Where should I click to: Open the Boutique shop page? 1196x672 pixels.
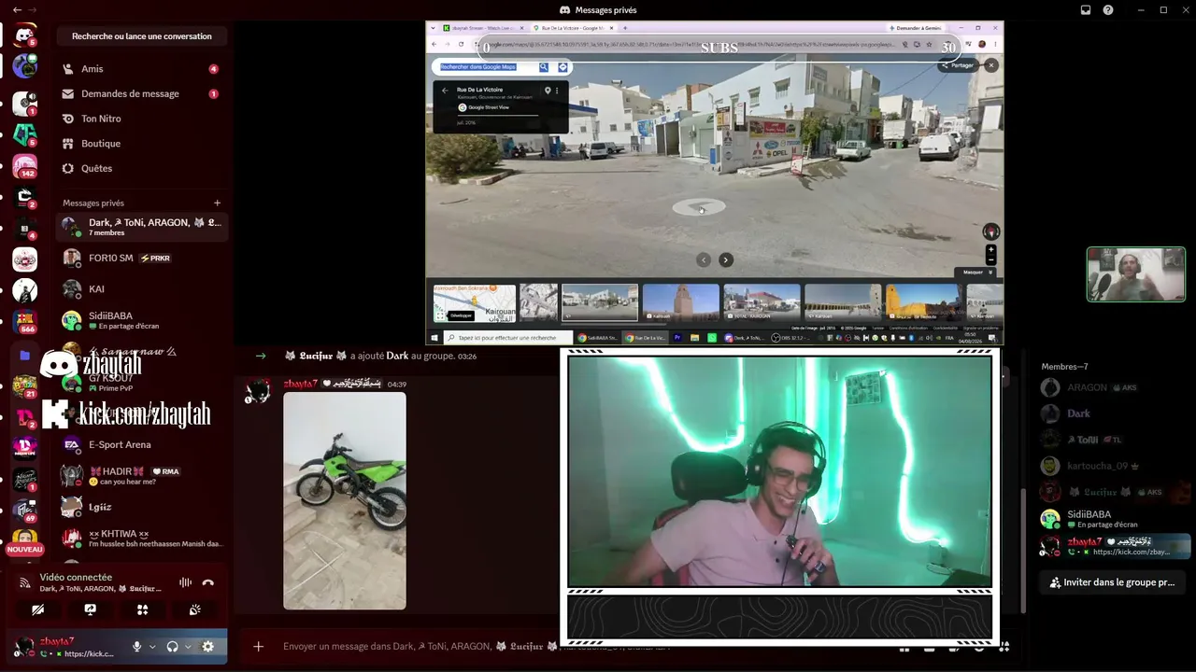pos(142,144)
